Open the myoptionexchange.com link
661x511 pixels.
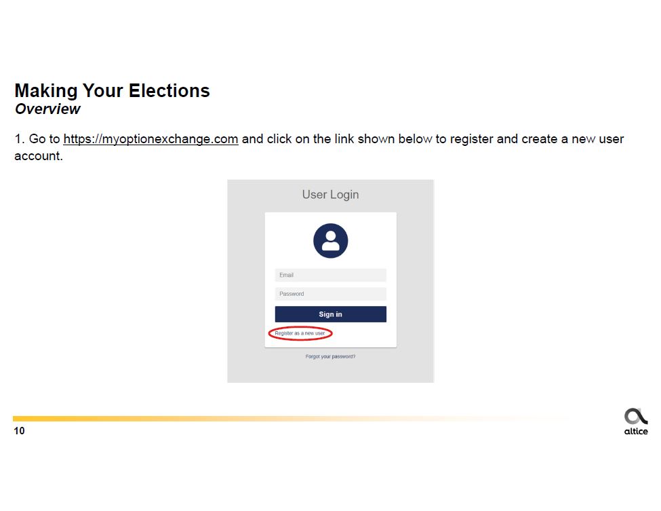(151, 139)
